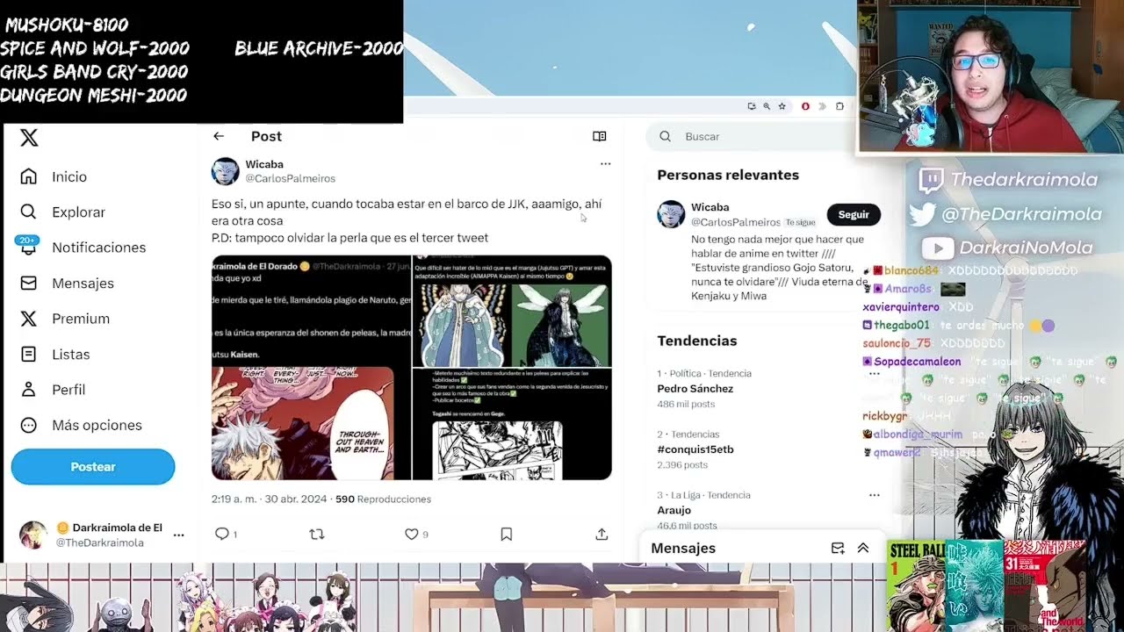The height and width of the screenshot is (632, 1124).
Task: Click the Mensajes drawer title
Action: click(x=683, y=548)
